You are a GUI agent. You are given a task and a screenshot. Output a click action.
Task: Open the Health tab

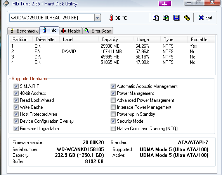(71, 31)
